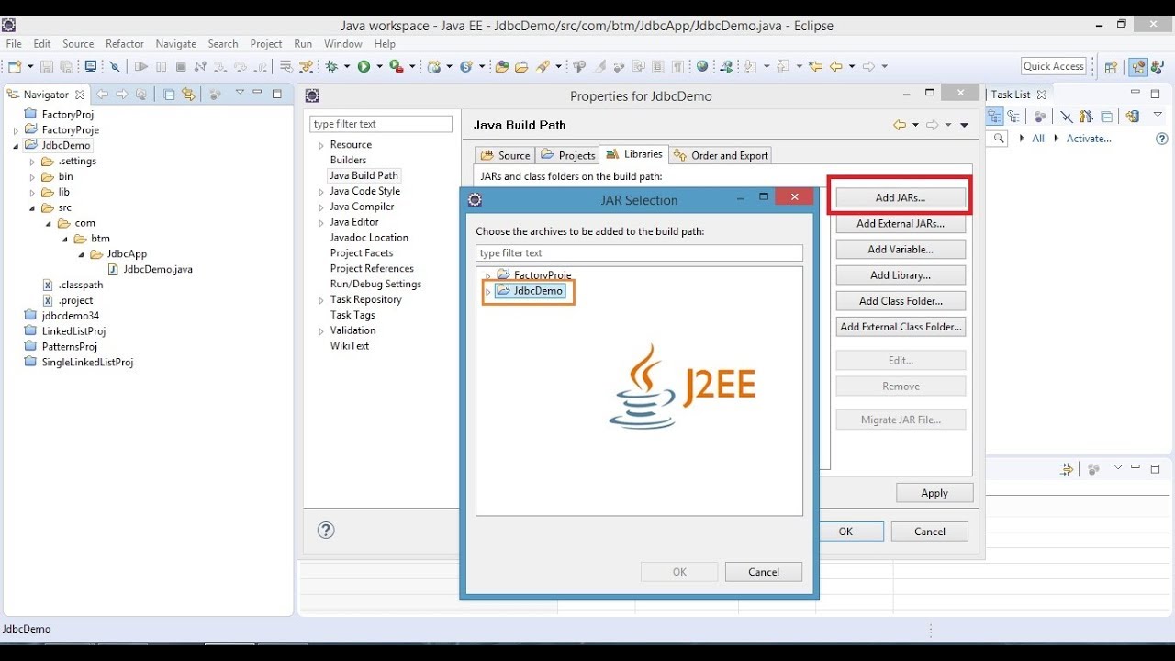Open the Debug button dropdown arrow
Image resolution: width=1175 pixels, height=661 pixels.
pos(347,66)
